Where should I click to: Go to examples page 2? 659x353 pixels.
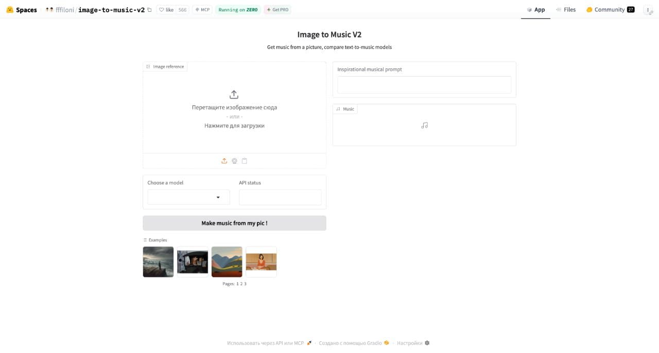click(241, 284)
